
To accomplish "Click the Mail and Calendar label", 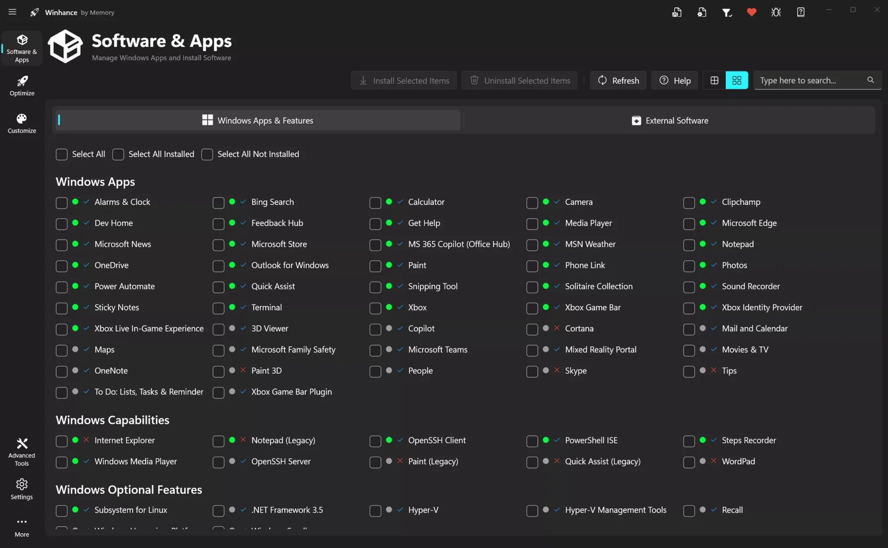I will pyautogui.click(x=754, y=328).
